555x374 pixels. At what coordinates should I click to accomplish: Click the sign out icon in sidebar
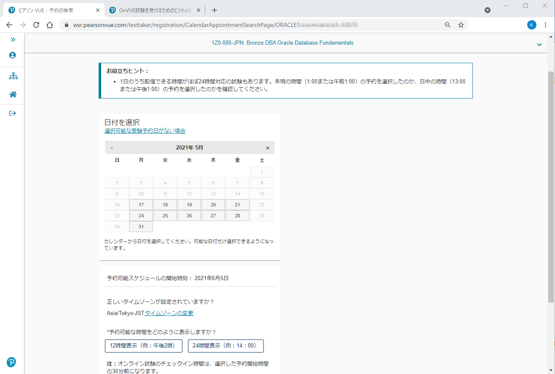[13, 113]
